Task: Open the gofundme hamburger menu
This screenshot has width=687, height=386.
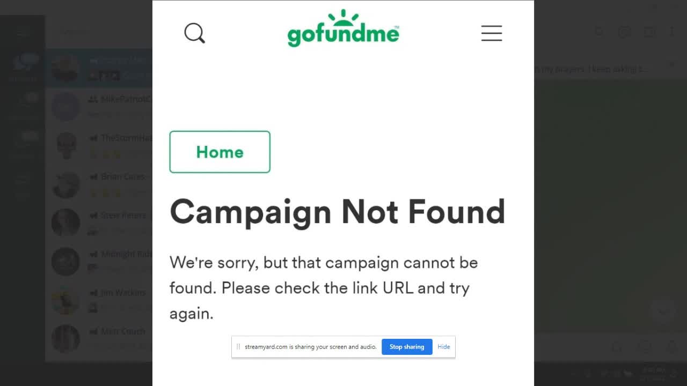Action: pyautogui.click(x=491, y=33)
